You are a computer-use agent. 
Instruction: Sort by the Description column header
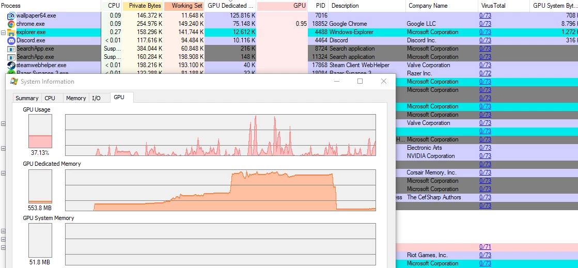pos(367,6)
